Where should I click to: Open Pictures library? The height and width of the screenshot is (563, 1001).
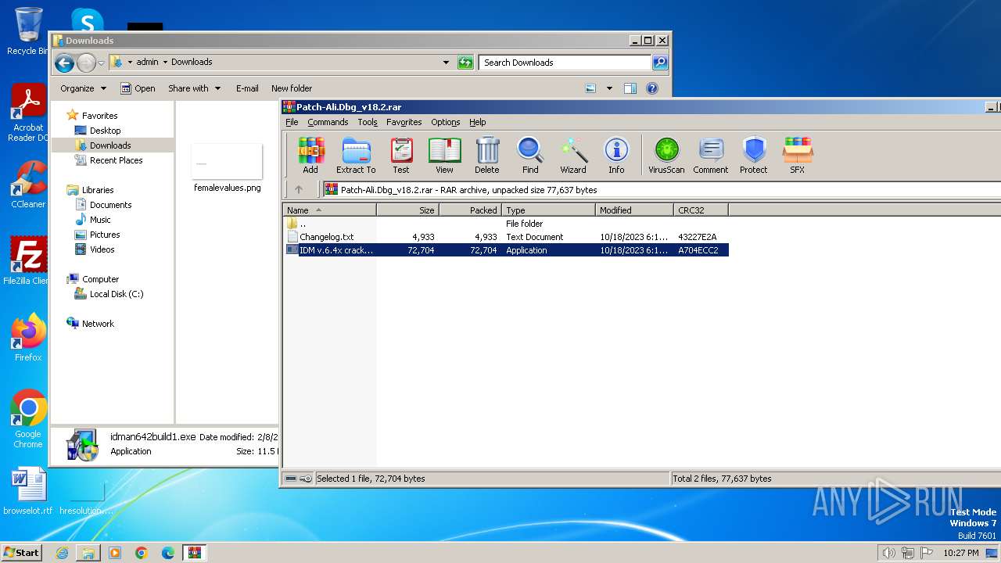coord(105,235)
